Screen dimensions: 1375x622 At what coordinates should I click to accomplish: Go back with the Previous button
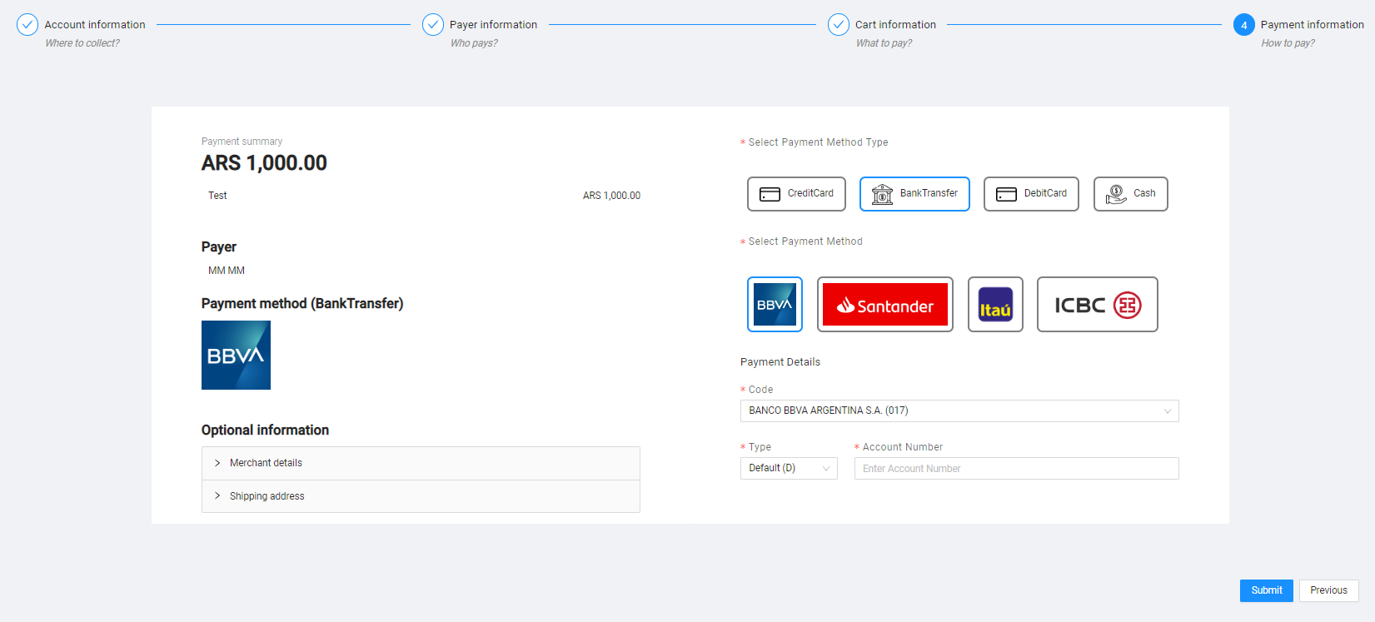point(1328,590)
